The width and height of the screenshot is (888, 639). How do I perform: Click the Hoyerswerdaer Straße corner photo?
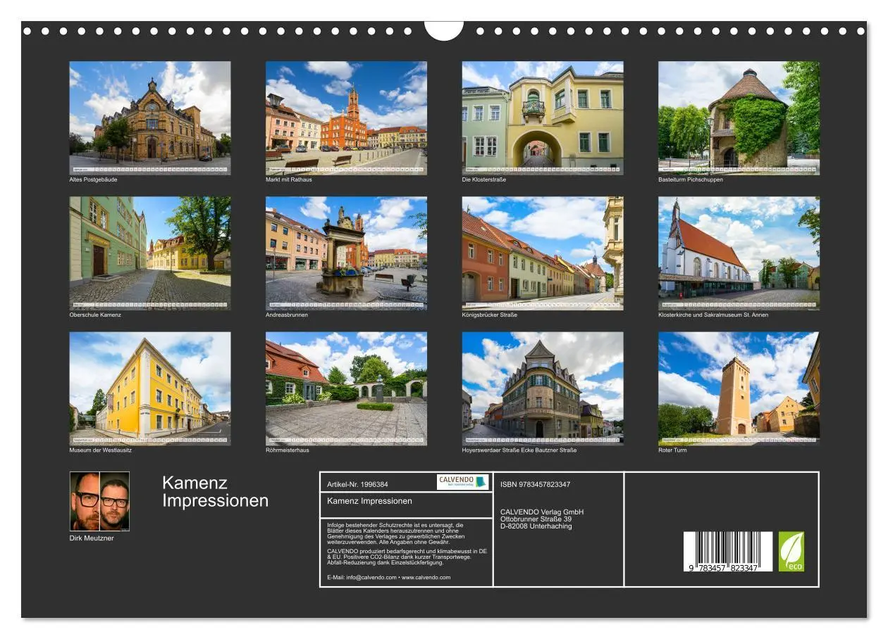[543, 388]
